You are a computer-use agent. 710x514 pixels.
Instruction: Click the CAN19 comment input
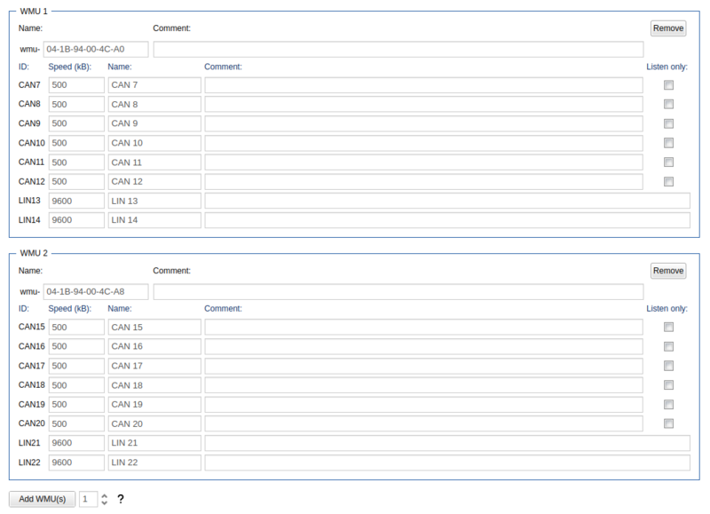coord(423,404)
